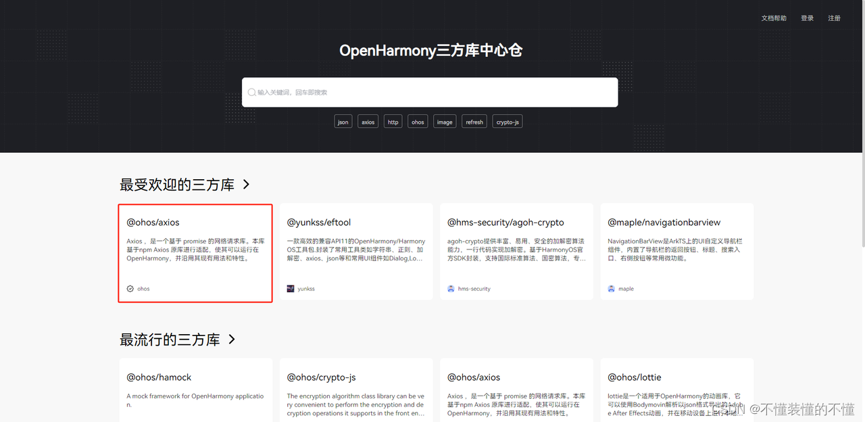Screen dimensions: 865x422
Task: Open the 注册 register link
Action: [835, 18]
